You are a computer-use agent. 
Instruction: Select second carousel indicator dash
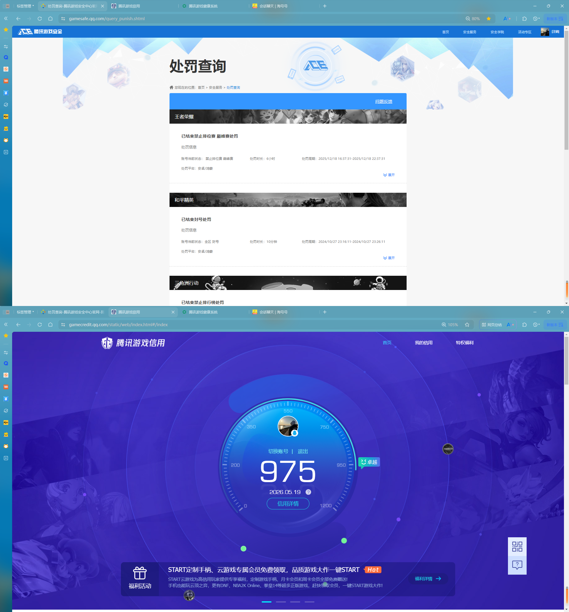click(x=281, y=602)
